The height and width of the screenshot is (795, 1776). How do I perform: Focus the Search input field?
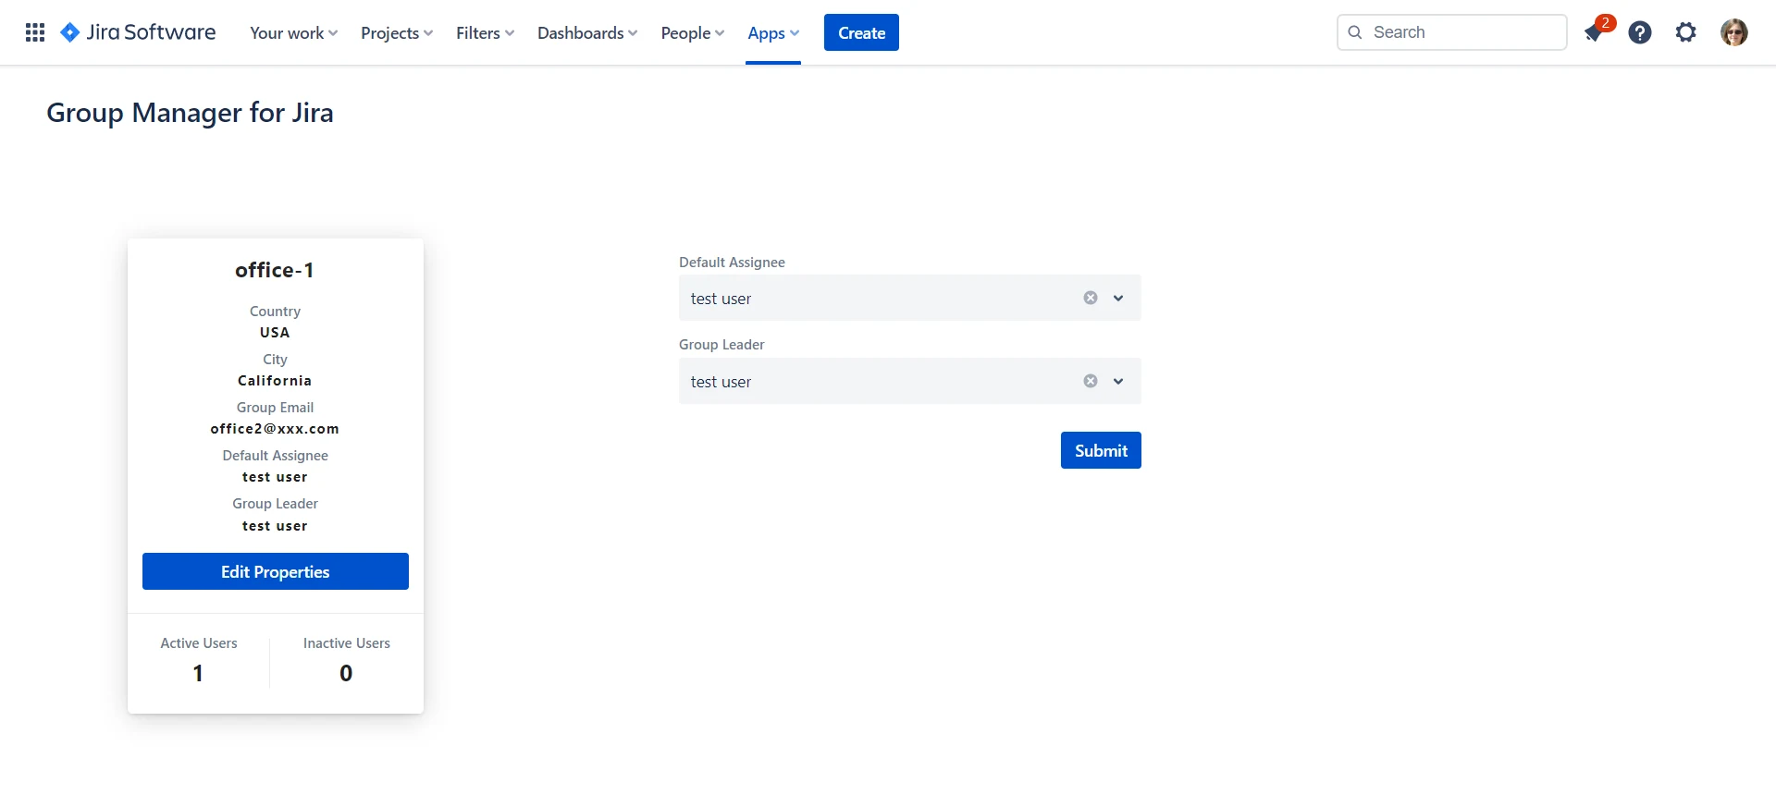(x=1452, y=32)
